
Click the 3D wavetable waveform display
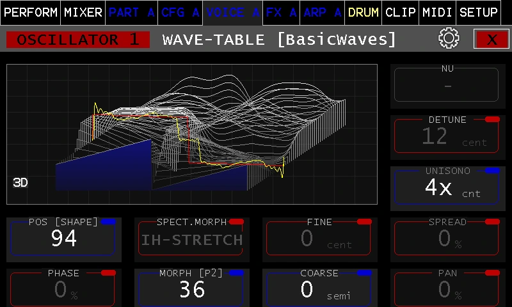[192, 134]
